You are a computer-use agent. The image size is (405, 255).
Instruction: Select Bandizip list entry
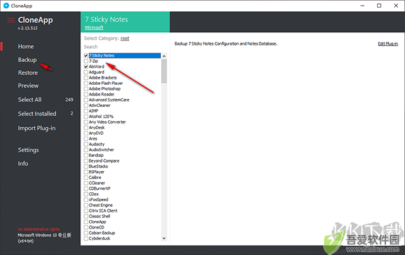(96, 156)
